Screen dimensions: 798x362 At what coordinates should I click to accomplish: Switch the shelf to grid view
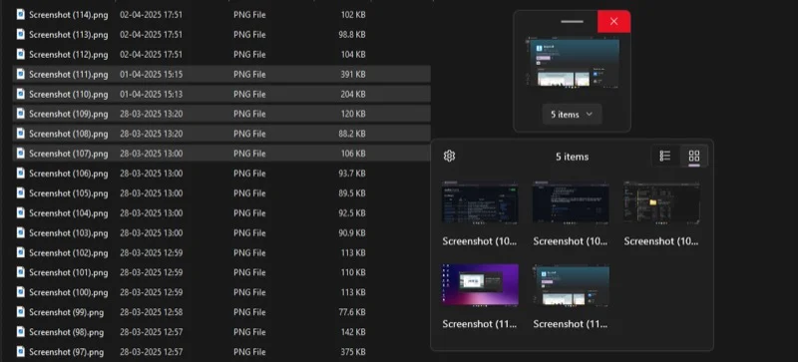694,156
